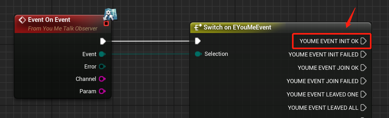This screenshot has height=118, width=389.
Task: Click the Error output pin
Action: pos(102,67)
